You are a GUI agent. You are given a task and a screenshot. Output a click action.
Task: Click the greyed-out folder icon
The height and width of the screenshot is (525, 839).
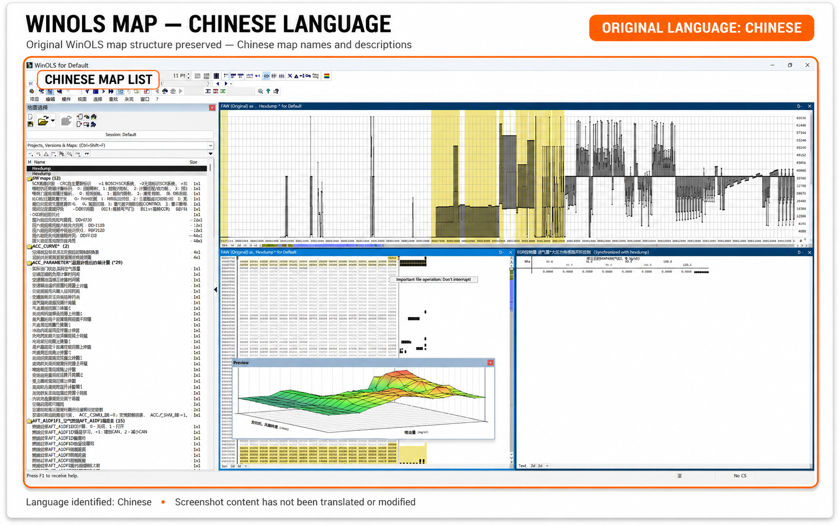pos(66,121)
